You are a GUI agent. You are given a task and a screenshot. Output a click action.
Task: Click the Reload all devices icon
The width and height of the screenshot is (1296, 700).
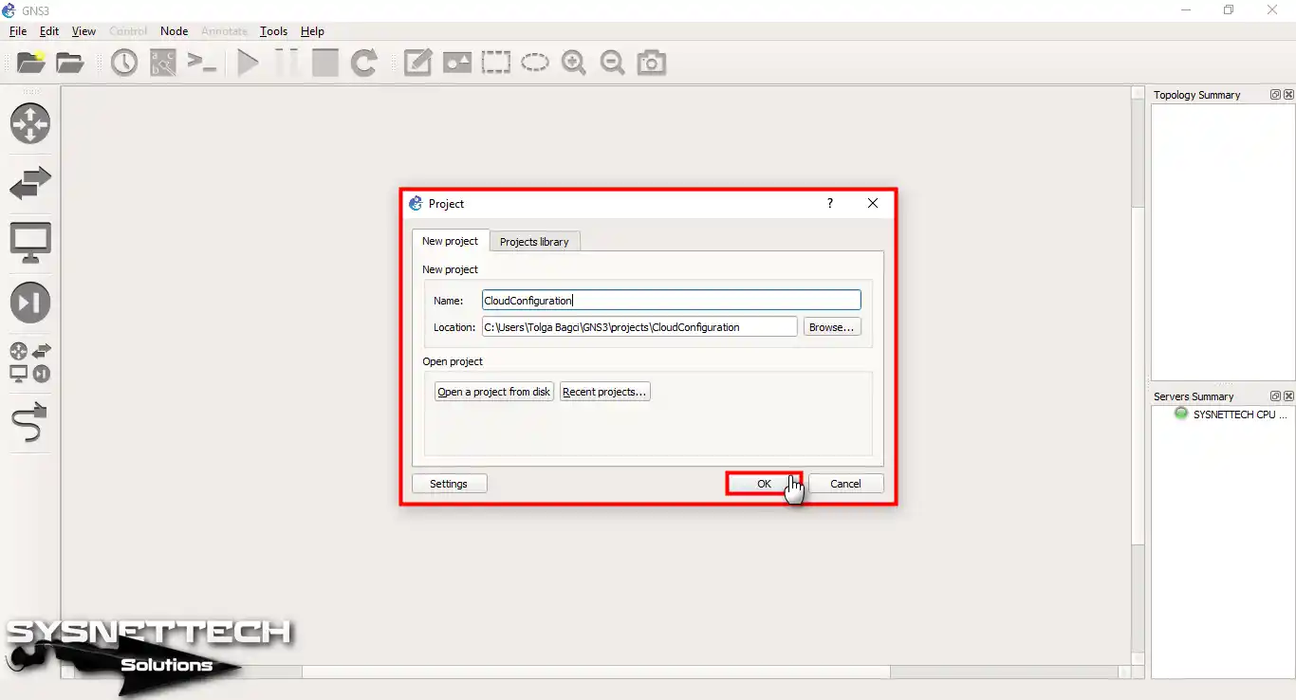point(364,64)
